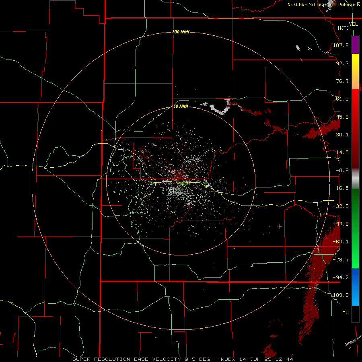Click the 12:44 timestamp in caption
Image resolution: width=362 pixels, height=362 pixels.
[285, 359]
